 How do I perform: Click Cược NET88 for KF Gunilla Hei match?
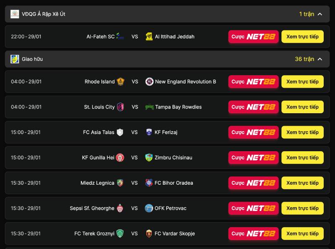[x=253, y=158]
